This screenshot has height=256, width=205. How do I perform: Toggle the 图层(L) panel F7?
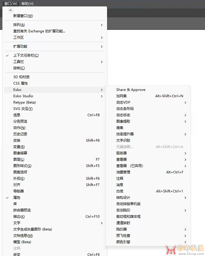(x=55, y=159)
